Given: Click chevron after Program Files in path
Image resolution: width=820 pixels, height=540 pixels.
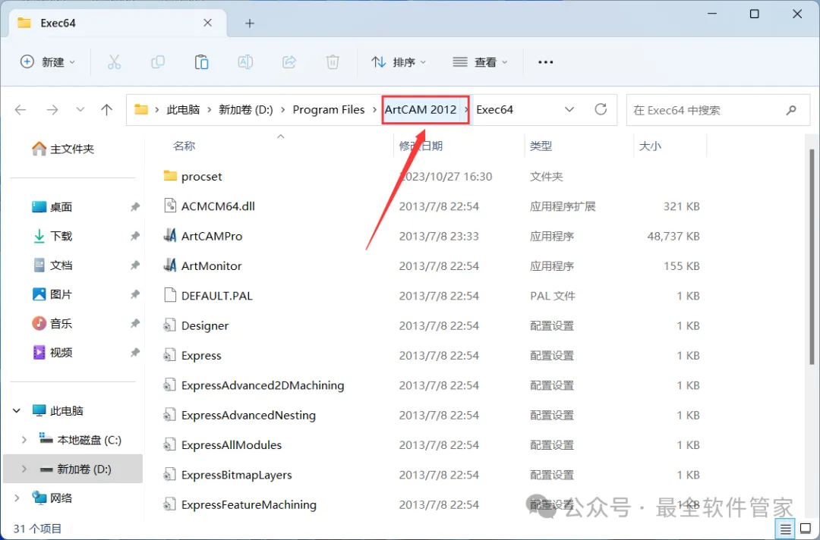Looking at the screenshot, I should (374, 110).
